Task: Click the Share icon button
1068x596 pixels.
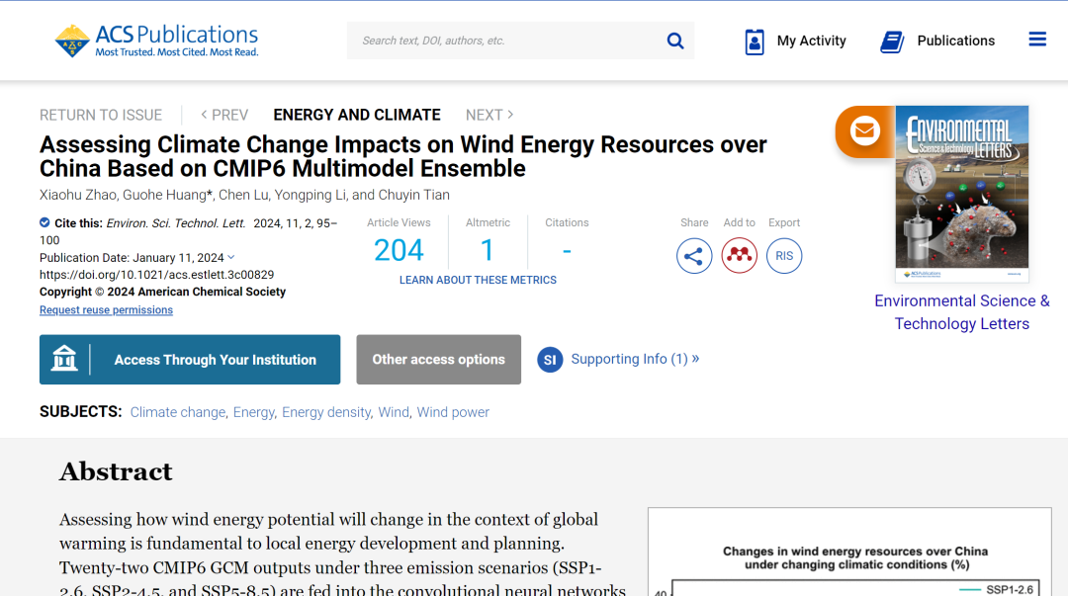Action: click(x=694, y=256)
